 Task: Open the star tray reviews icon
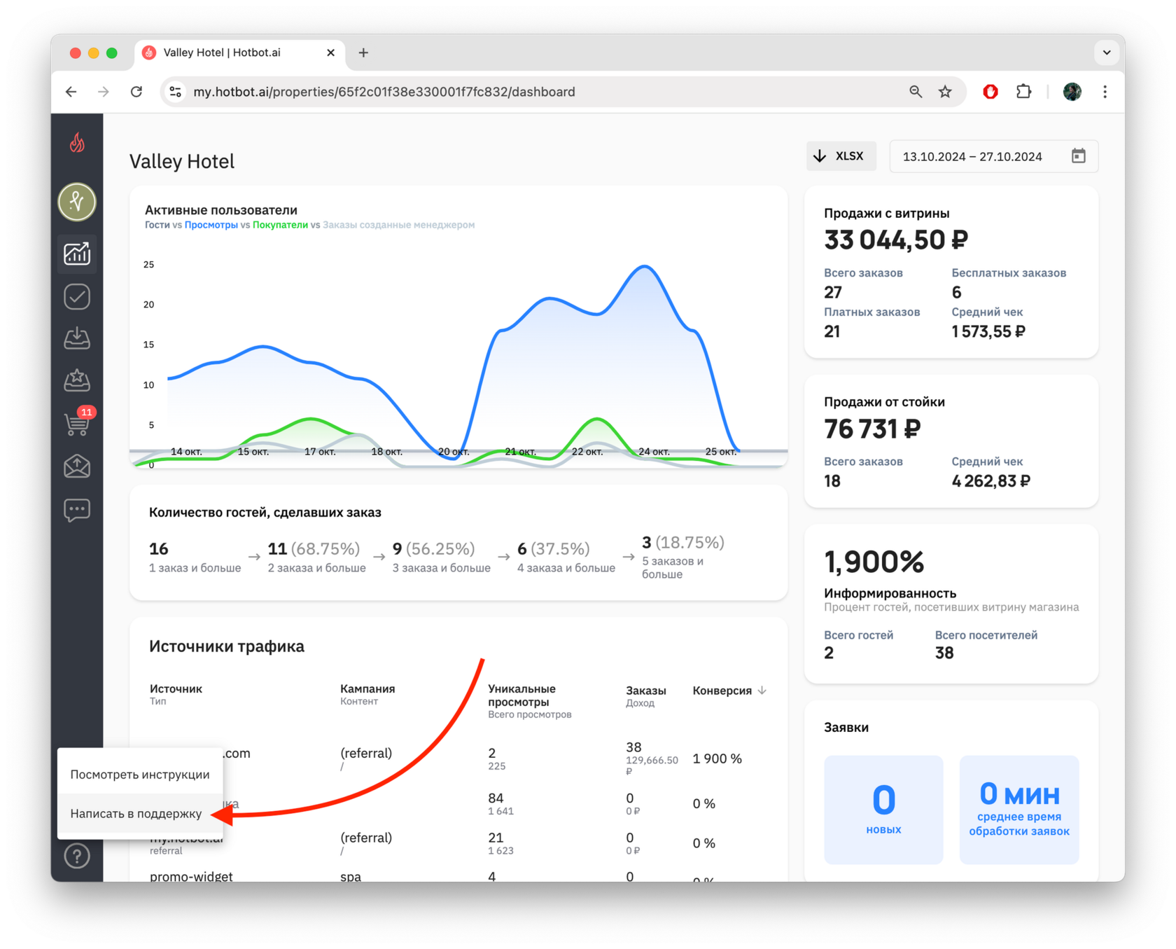[77, 381]
